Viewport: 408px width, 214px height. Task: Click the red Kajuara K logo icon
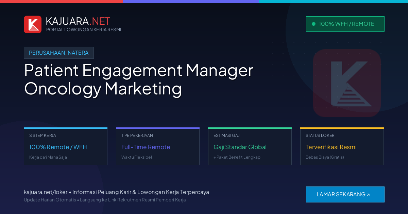click(x=33, y=24)
